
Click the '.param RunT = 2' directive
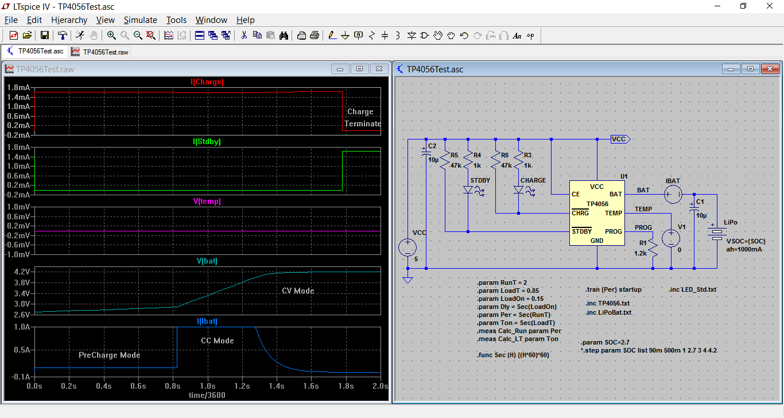point(502,282)
